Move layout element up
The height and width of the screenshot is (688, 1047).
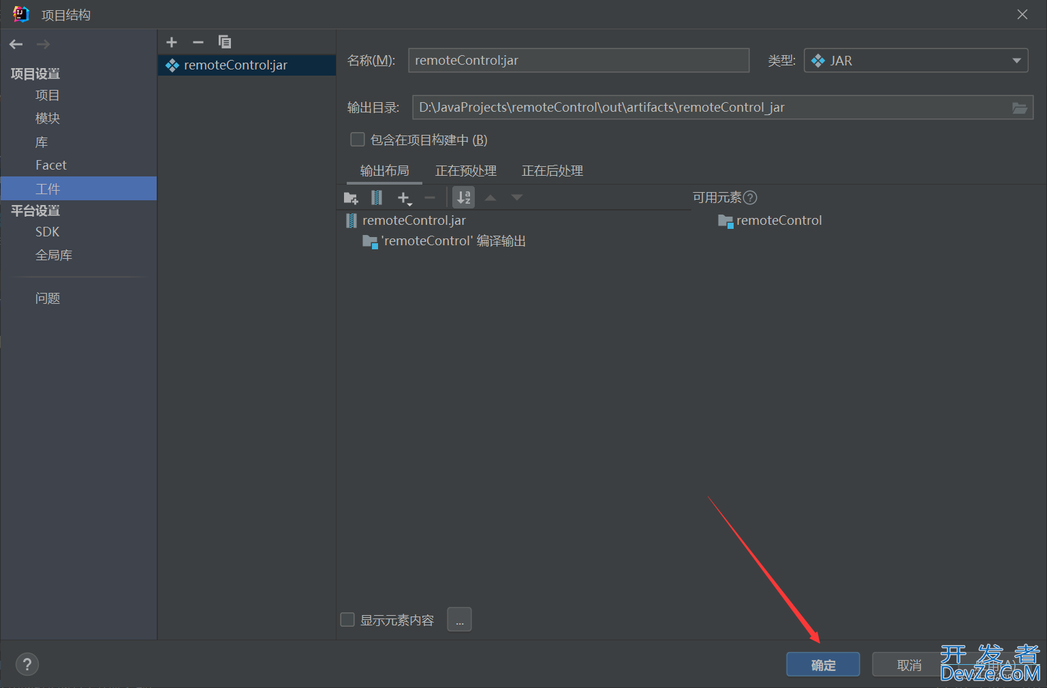coord(490,198)
